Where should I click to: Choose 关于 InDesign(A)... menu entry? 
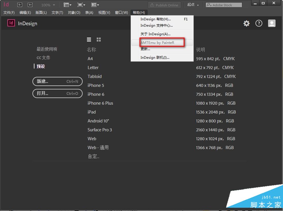click(162, 34)
